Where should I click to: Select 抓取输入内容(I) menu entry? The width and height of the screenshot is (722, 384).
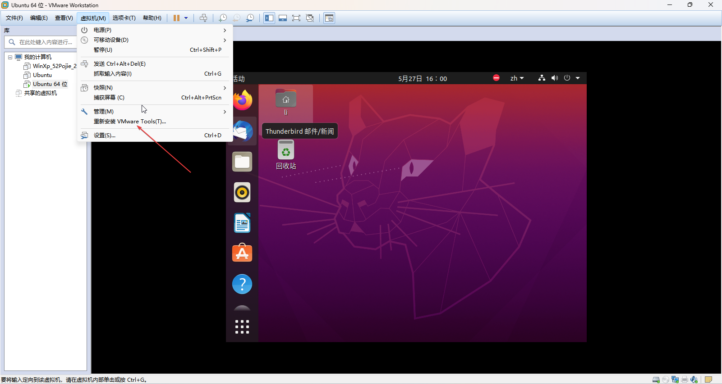coord(155,74)
